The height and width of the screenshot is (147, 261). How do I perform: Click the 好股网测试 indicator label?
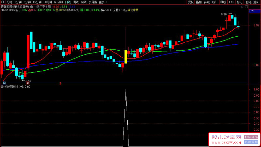tap(11, 86)
